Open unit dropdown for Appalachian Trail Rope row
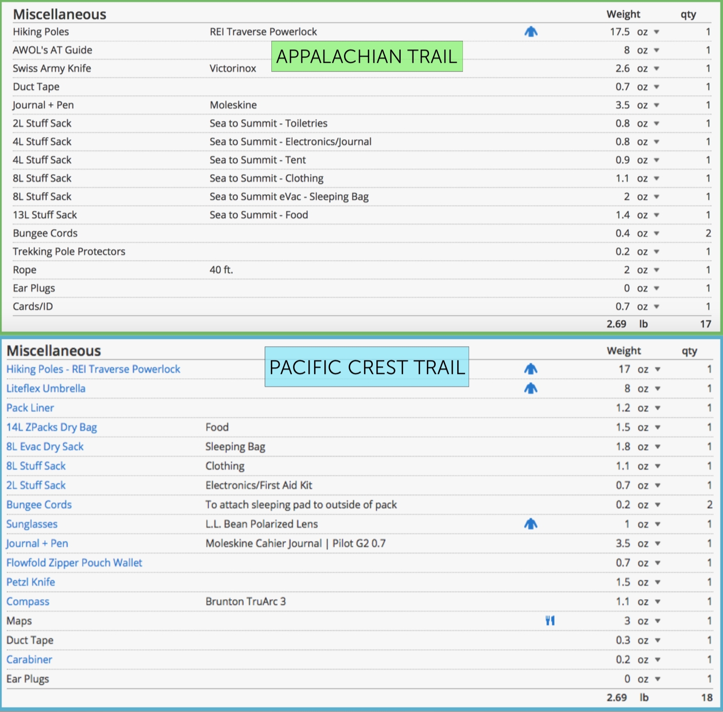Screen dimensions: 723x712 coord(657,270)
